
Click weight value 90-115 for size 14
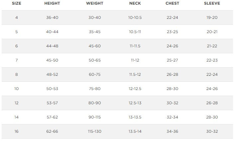94,117
